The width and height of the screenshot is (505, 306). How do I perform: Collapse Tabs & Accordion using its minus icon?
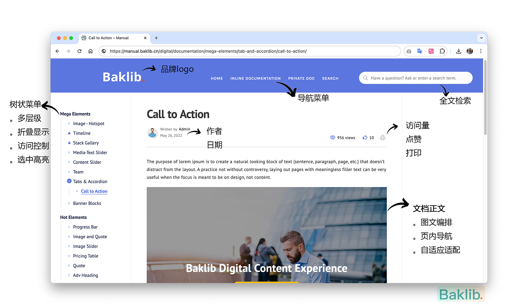click(69, 181)
